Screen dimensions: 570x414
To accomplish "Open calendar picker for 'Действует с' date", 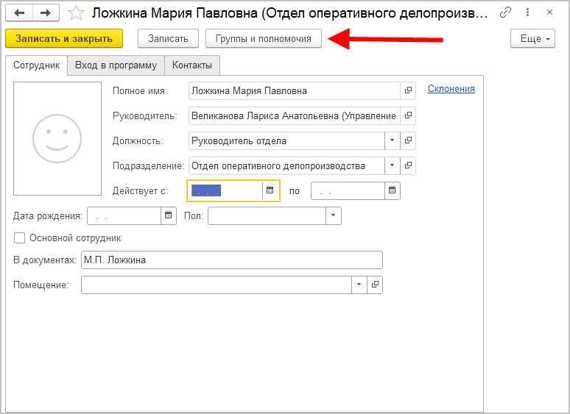I will (x=270, y=190).
